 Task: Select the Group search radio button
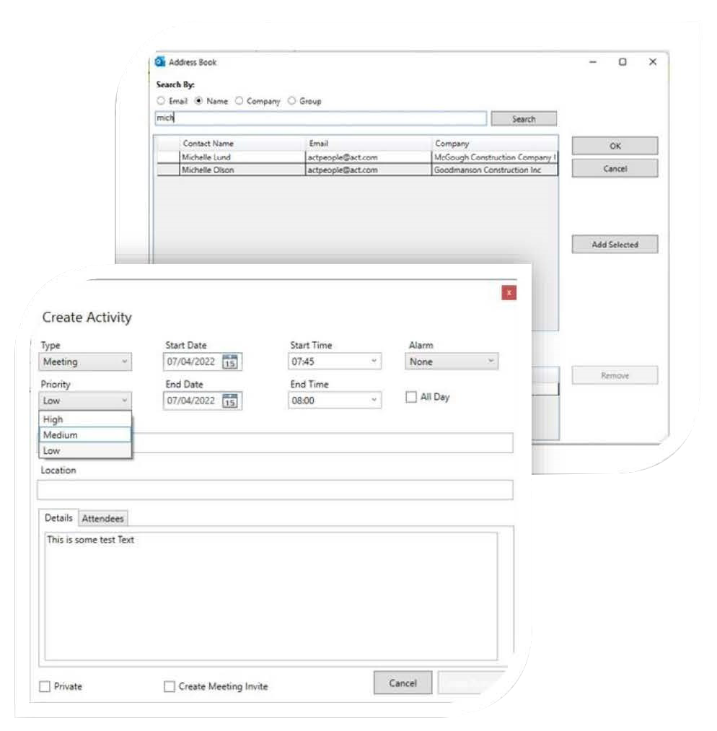(291, 101)
